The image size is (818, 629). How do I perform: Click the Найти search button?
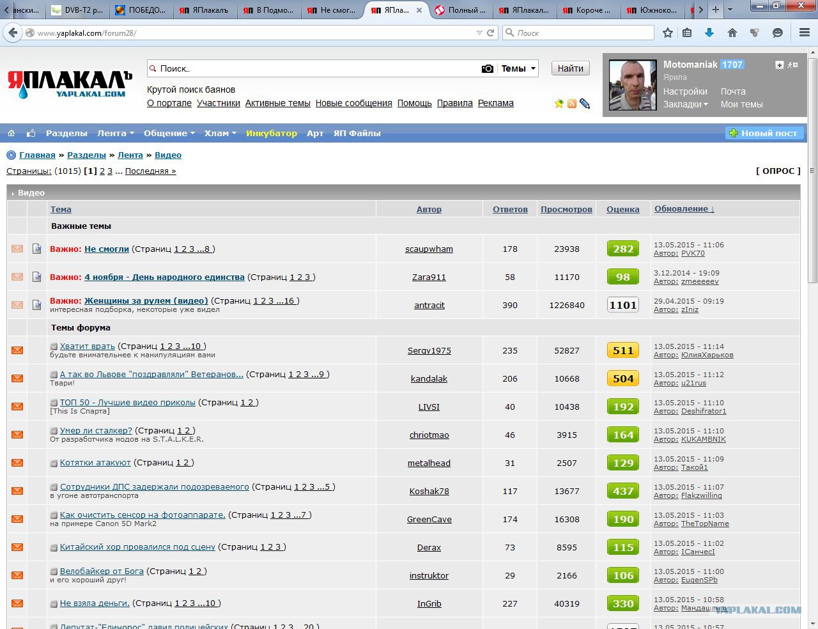(571, 68)
